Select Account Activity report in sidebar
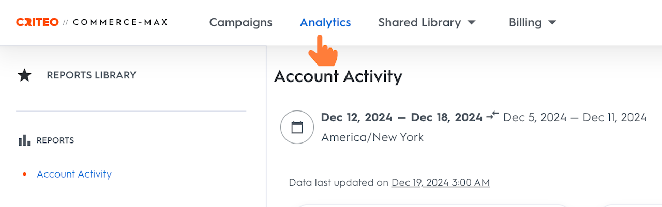This screenshot has width=662, height=207. [x=74, y=174]
